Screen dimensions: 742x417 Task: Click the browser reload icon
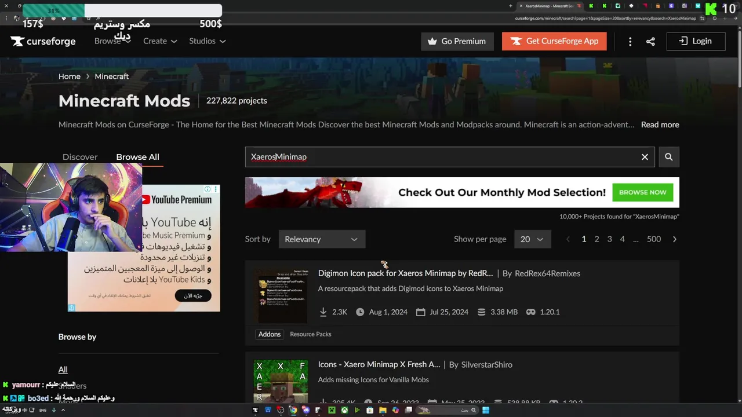coord(715,18)
